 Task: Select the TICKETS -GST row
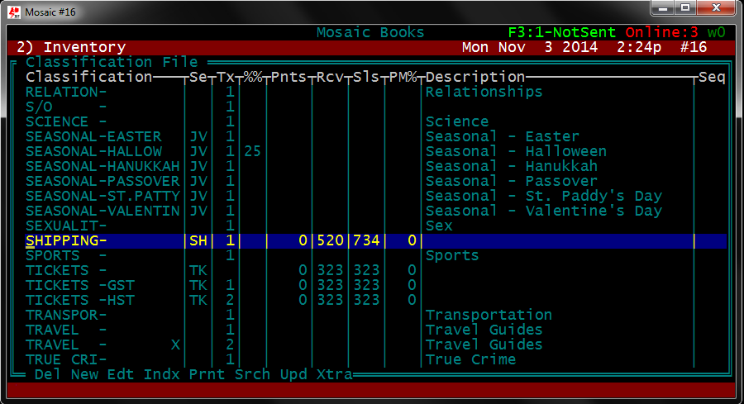(79, 285)
